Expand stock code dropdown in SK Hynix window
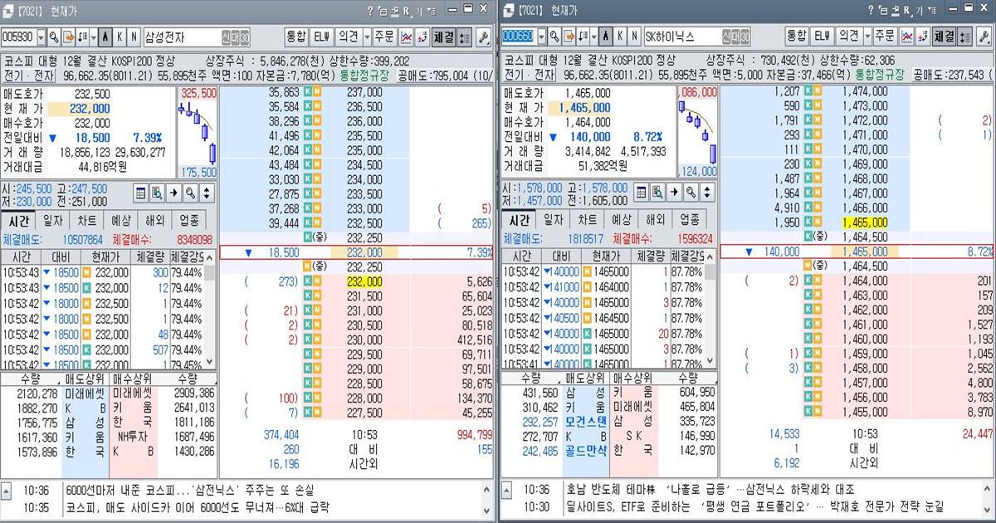This screenshot has width=996, height=523. click(541, 37)
